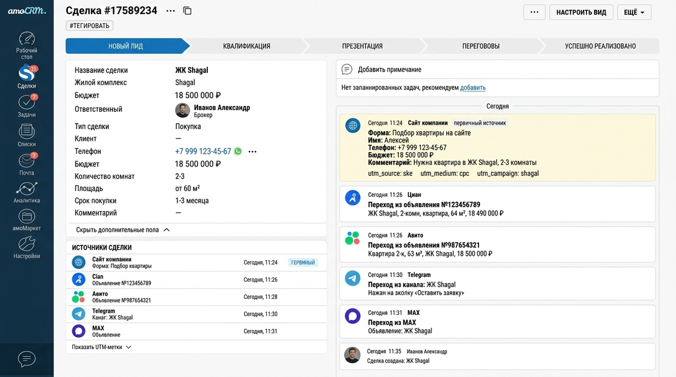This screenshot has width=676, height=377.
Task: Click MAX icon in the feed
Action: coord(353,316)
